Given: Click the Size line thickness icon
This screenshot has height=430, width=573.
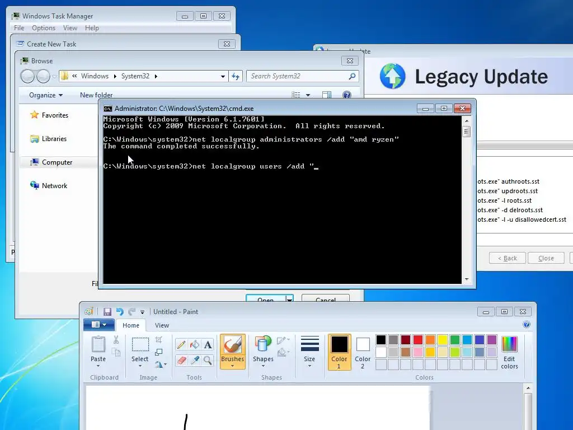Looking at the screenshot, I should [309, 344].
